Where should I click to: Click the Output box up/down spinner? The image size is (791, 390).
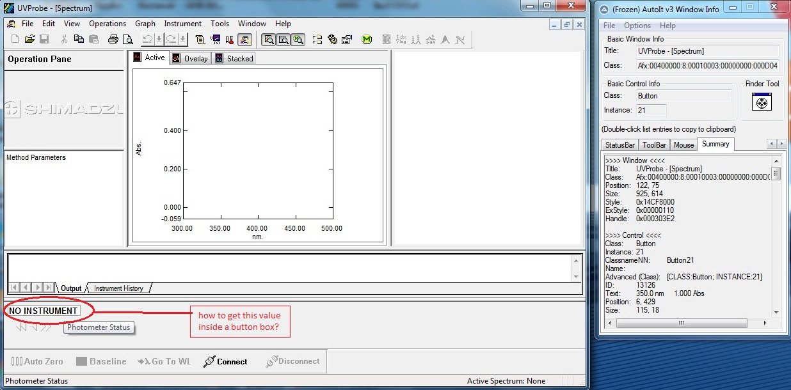point(576,268)
